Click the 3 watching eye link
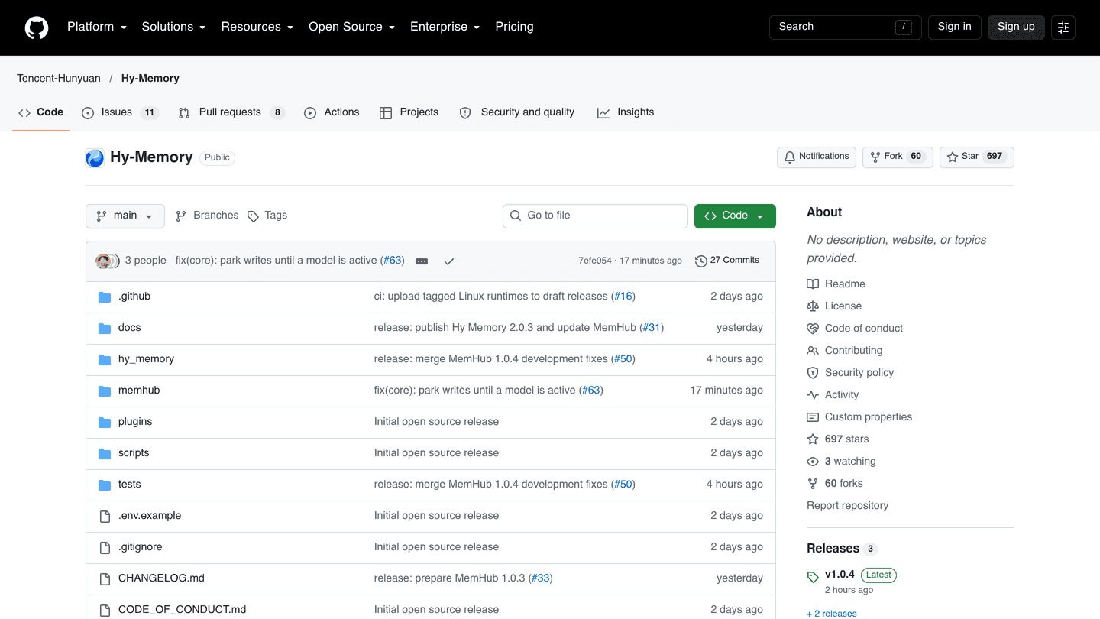The image size is (1100, 619). coord(841,462)
